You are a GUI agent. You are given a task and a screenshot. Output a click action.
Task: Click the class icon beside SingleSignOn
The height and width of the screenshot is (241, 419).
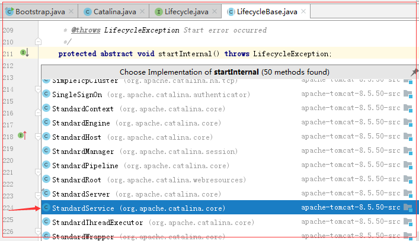point(46,94)
